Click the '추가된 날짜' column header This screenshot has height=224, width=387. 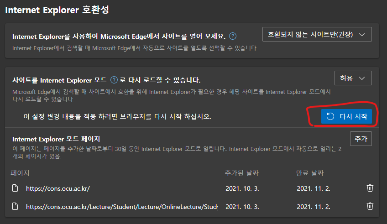(x=241, y=173)
